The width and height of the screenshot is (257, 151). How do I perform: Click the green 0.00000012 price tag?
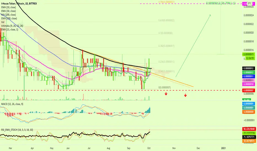[x=248, y=72]
